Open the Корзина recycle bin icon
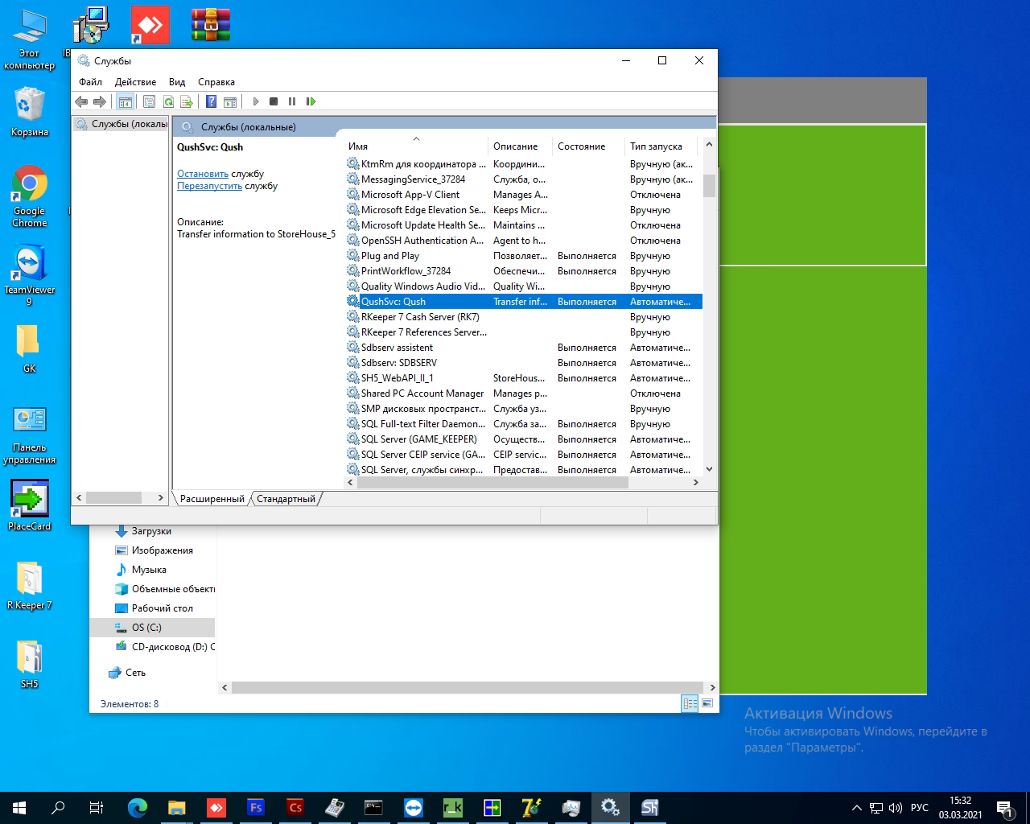 [30, 113]
